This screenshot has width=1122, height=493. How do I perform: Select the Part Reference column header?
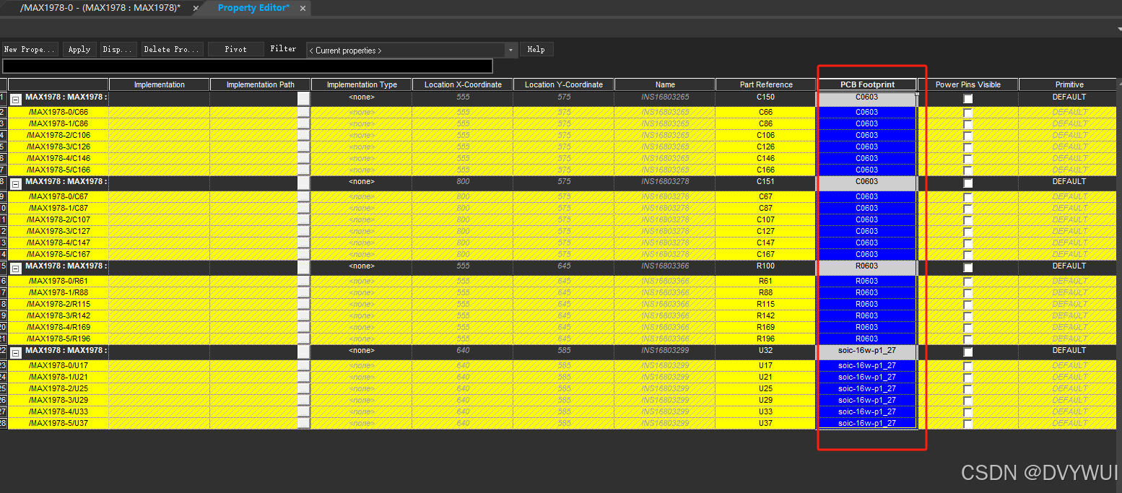tap(766, 84)
